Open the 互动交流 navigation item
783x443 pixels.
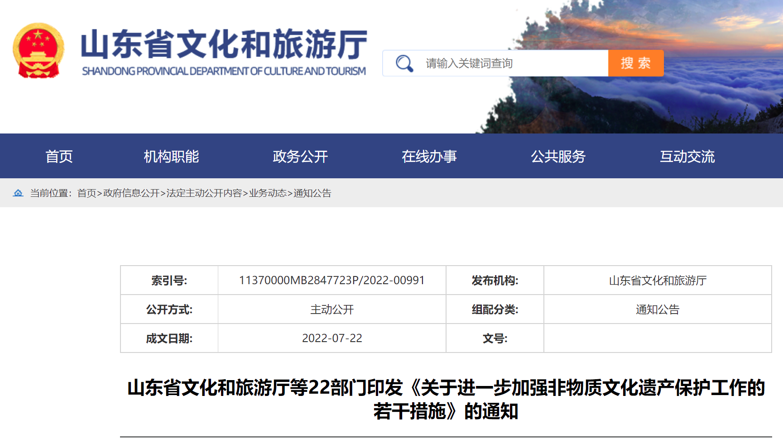[687, 157]
